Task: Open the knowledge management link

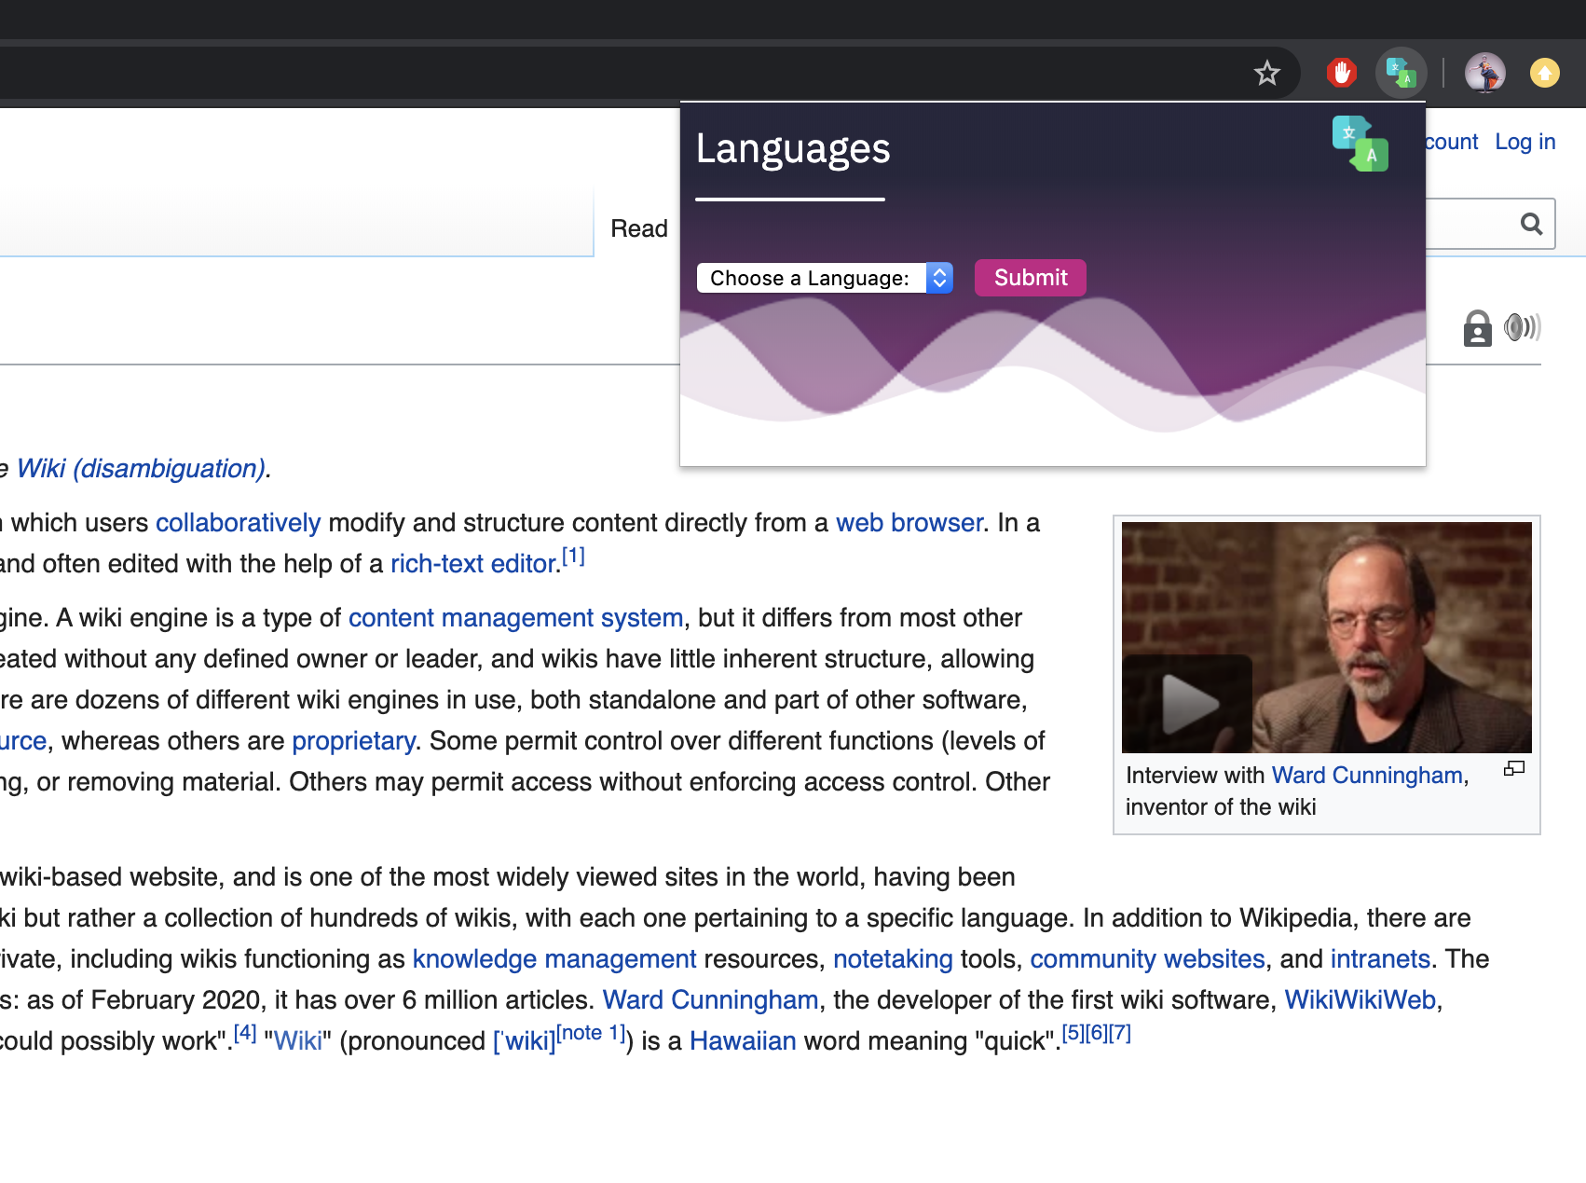Action: [554, 959]
